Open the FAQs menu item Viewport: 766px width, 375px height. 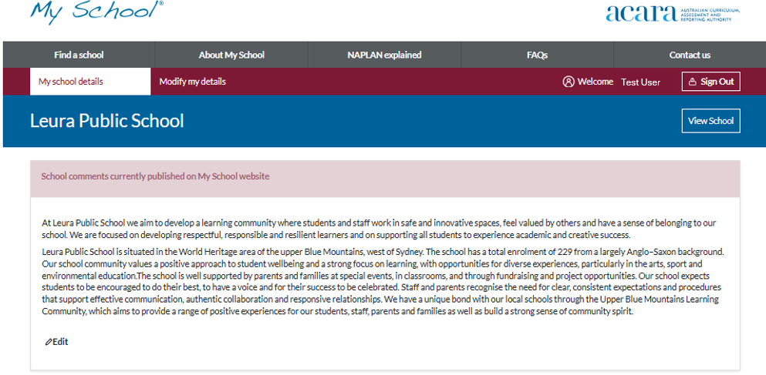coord(537,55)
